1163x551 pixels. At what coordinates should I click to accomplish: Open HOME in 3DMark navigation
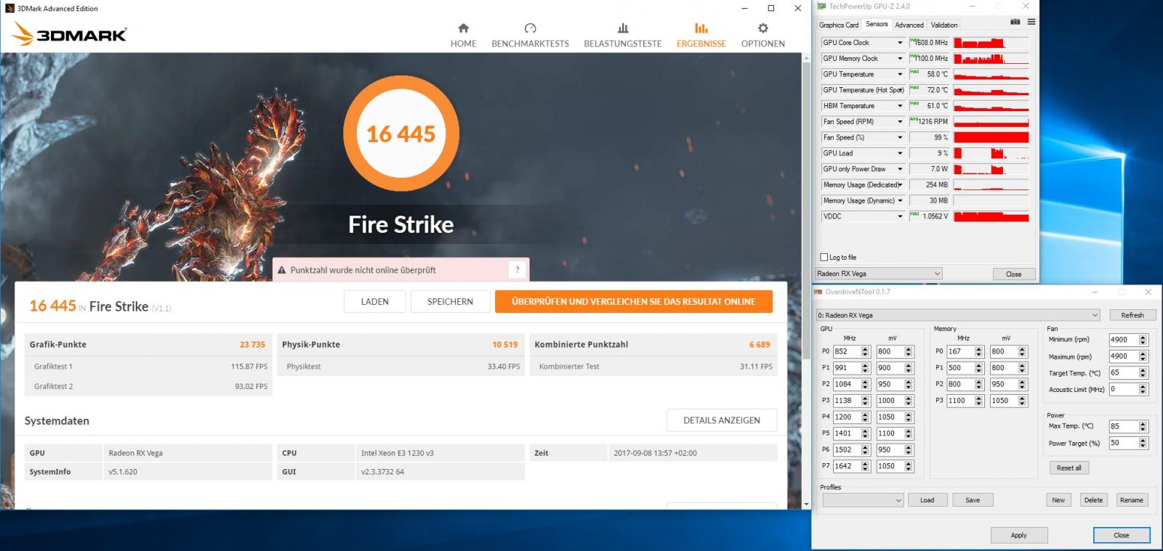tap(463, 35)
